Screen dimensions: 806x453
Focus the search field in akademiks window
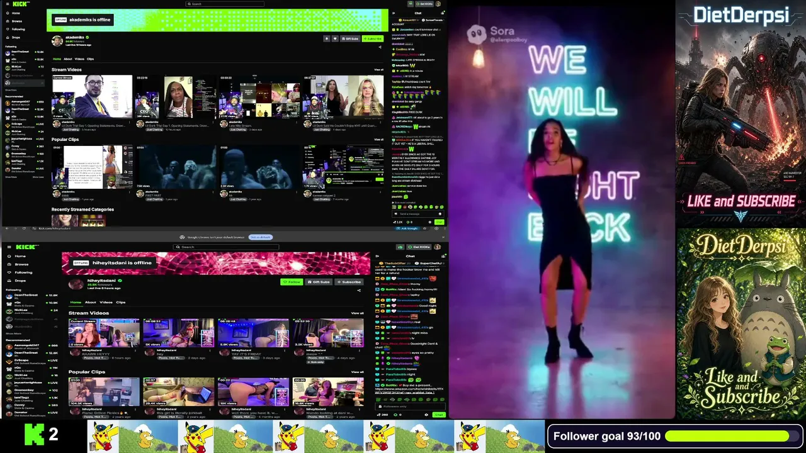coord(225,4)
